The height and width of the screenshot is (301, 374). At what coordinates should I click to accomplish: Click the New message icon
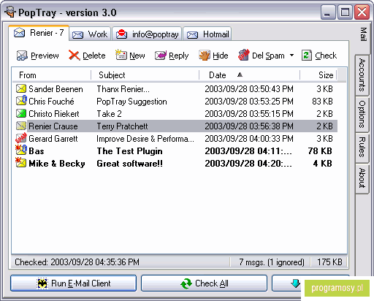[121, 55]
